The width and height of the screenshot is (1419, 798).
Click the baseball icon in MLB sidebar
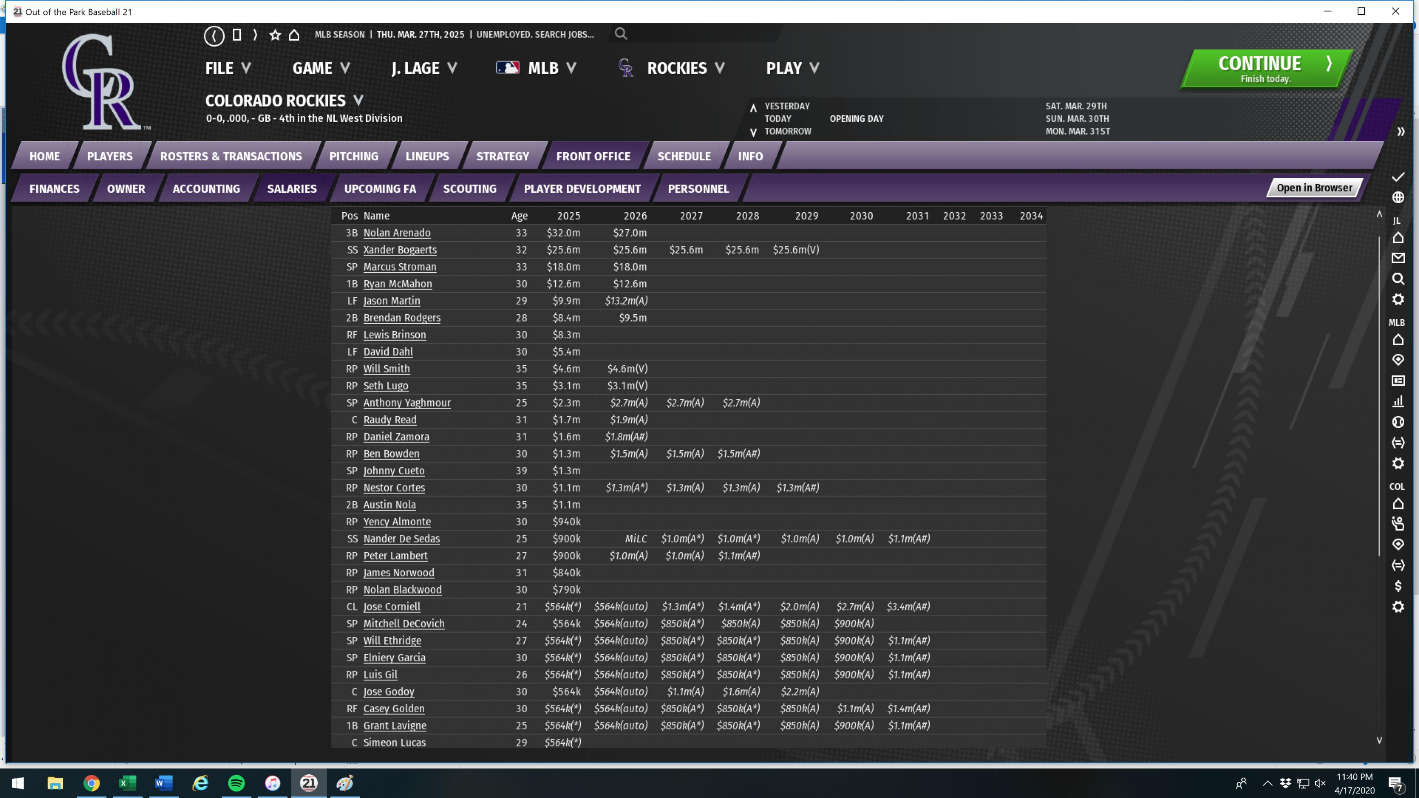pos(1397,422)
